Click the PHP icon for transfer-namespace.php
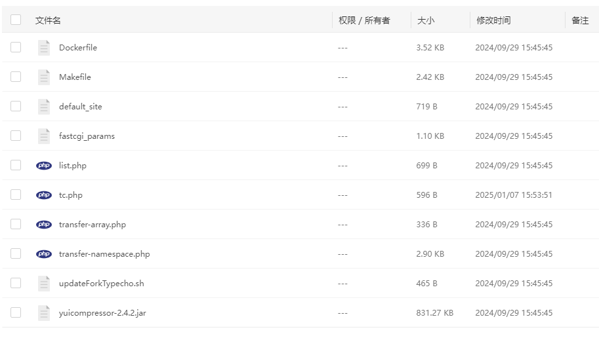This screenshot has height=355, width=599. 44,254
